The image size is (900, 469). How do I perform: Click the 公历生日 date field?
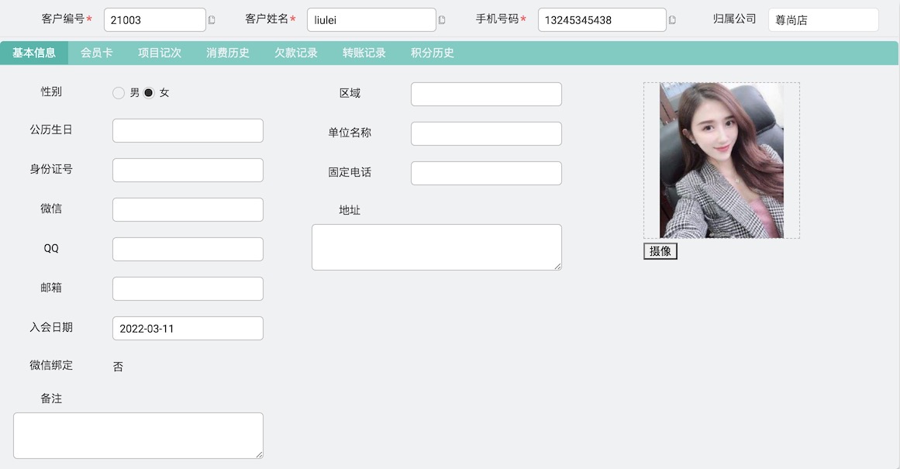pyautogui.click(x=188, y=131)
